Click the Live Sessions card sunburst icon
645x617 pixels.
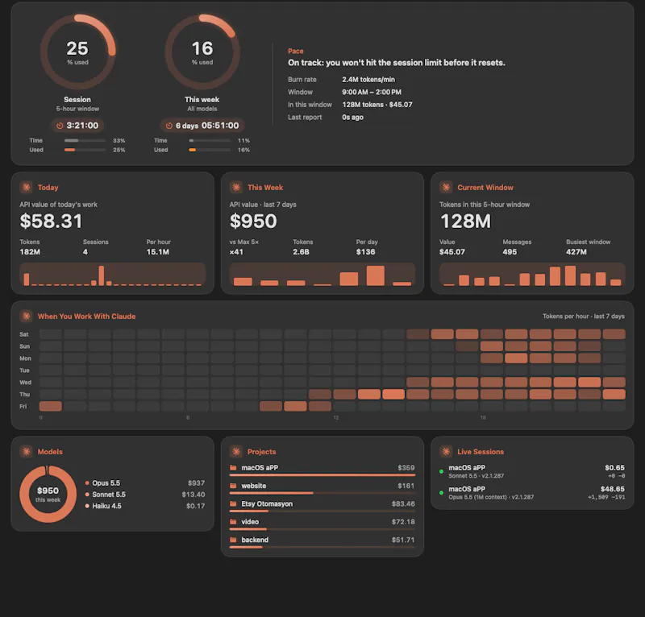[446, 452]
